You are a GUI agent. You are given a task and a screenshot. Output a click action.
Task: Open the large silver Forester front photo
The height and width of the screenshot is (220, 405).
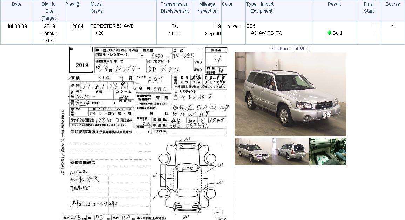pos(290,94)
